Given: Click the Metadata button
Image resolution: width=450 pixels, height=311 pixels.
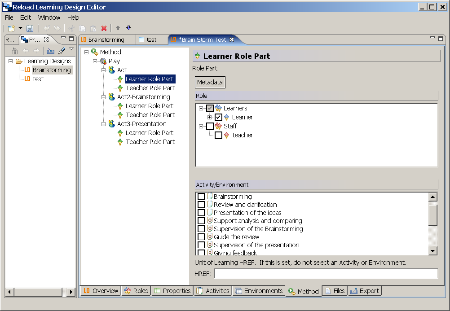Looking at the screenshot, I should click(x=210, y=82).
